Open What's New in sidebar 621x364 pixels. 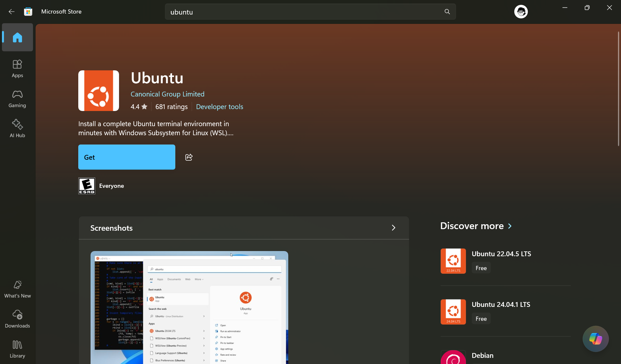pyautogui.click(x=17, y=289)
